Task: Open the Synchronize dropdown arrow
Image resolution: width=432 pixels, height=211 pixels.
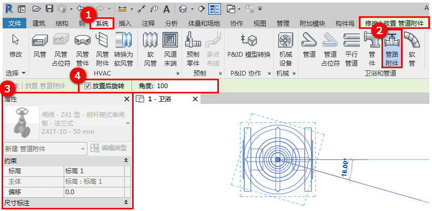Action: tap(71, 9)
